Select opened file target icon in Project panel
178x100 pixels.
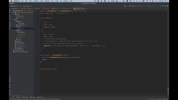[x=22, y=9]
